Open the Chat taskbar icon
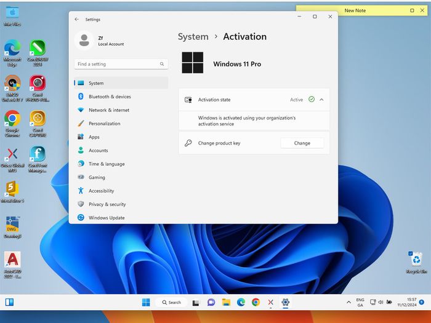 [x=211, y=303]
